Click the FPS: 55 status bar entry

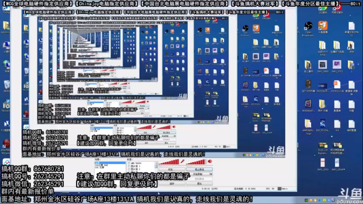270,189
